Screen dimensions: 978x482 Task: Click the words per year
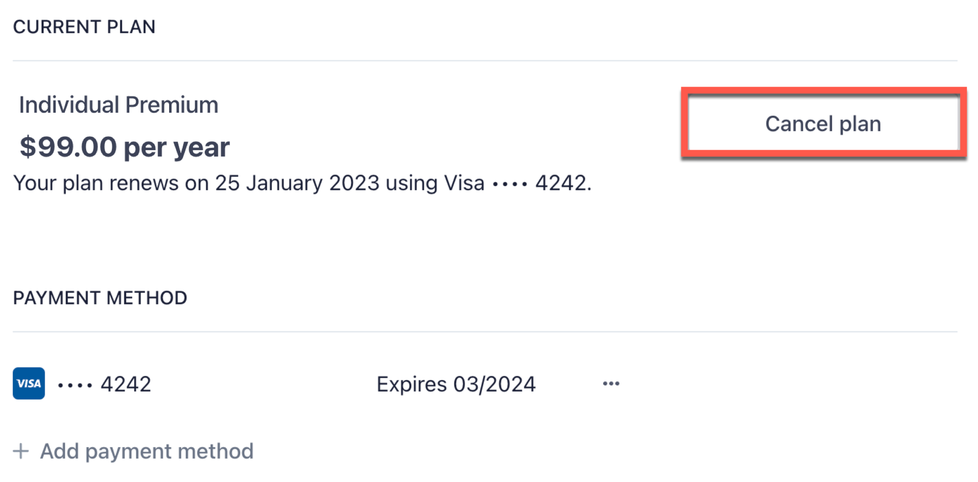177,149
